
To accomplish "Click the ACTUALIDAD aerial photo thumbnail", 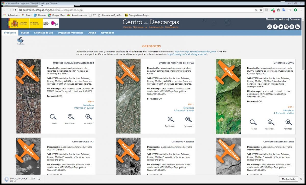I will [28, 96].
